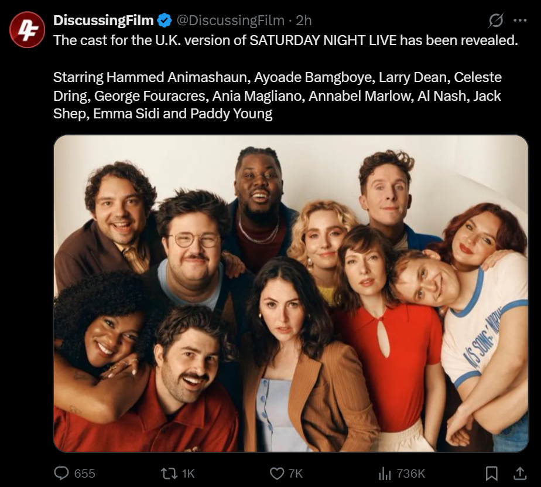Click the reply speech bubble icon
The image size is (541, 487).
tap(61, 473)
